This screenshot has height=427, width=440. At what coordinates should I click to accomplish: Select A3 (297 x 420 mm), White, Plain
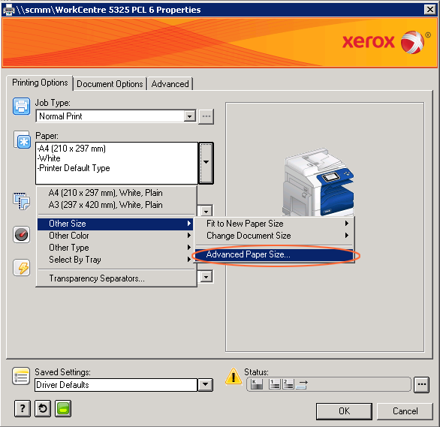[116, 205]
